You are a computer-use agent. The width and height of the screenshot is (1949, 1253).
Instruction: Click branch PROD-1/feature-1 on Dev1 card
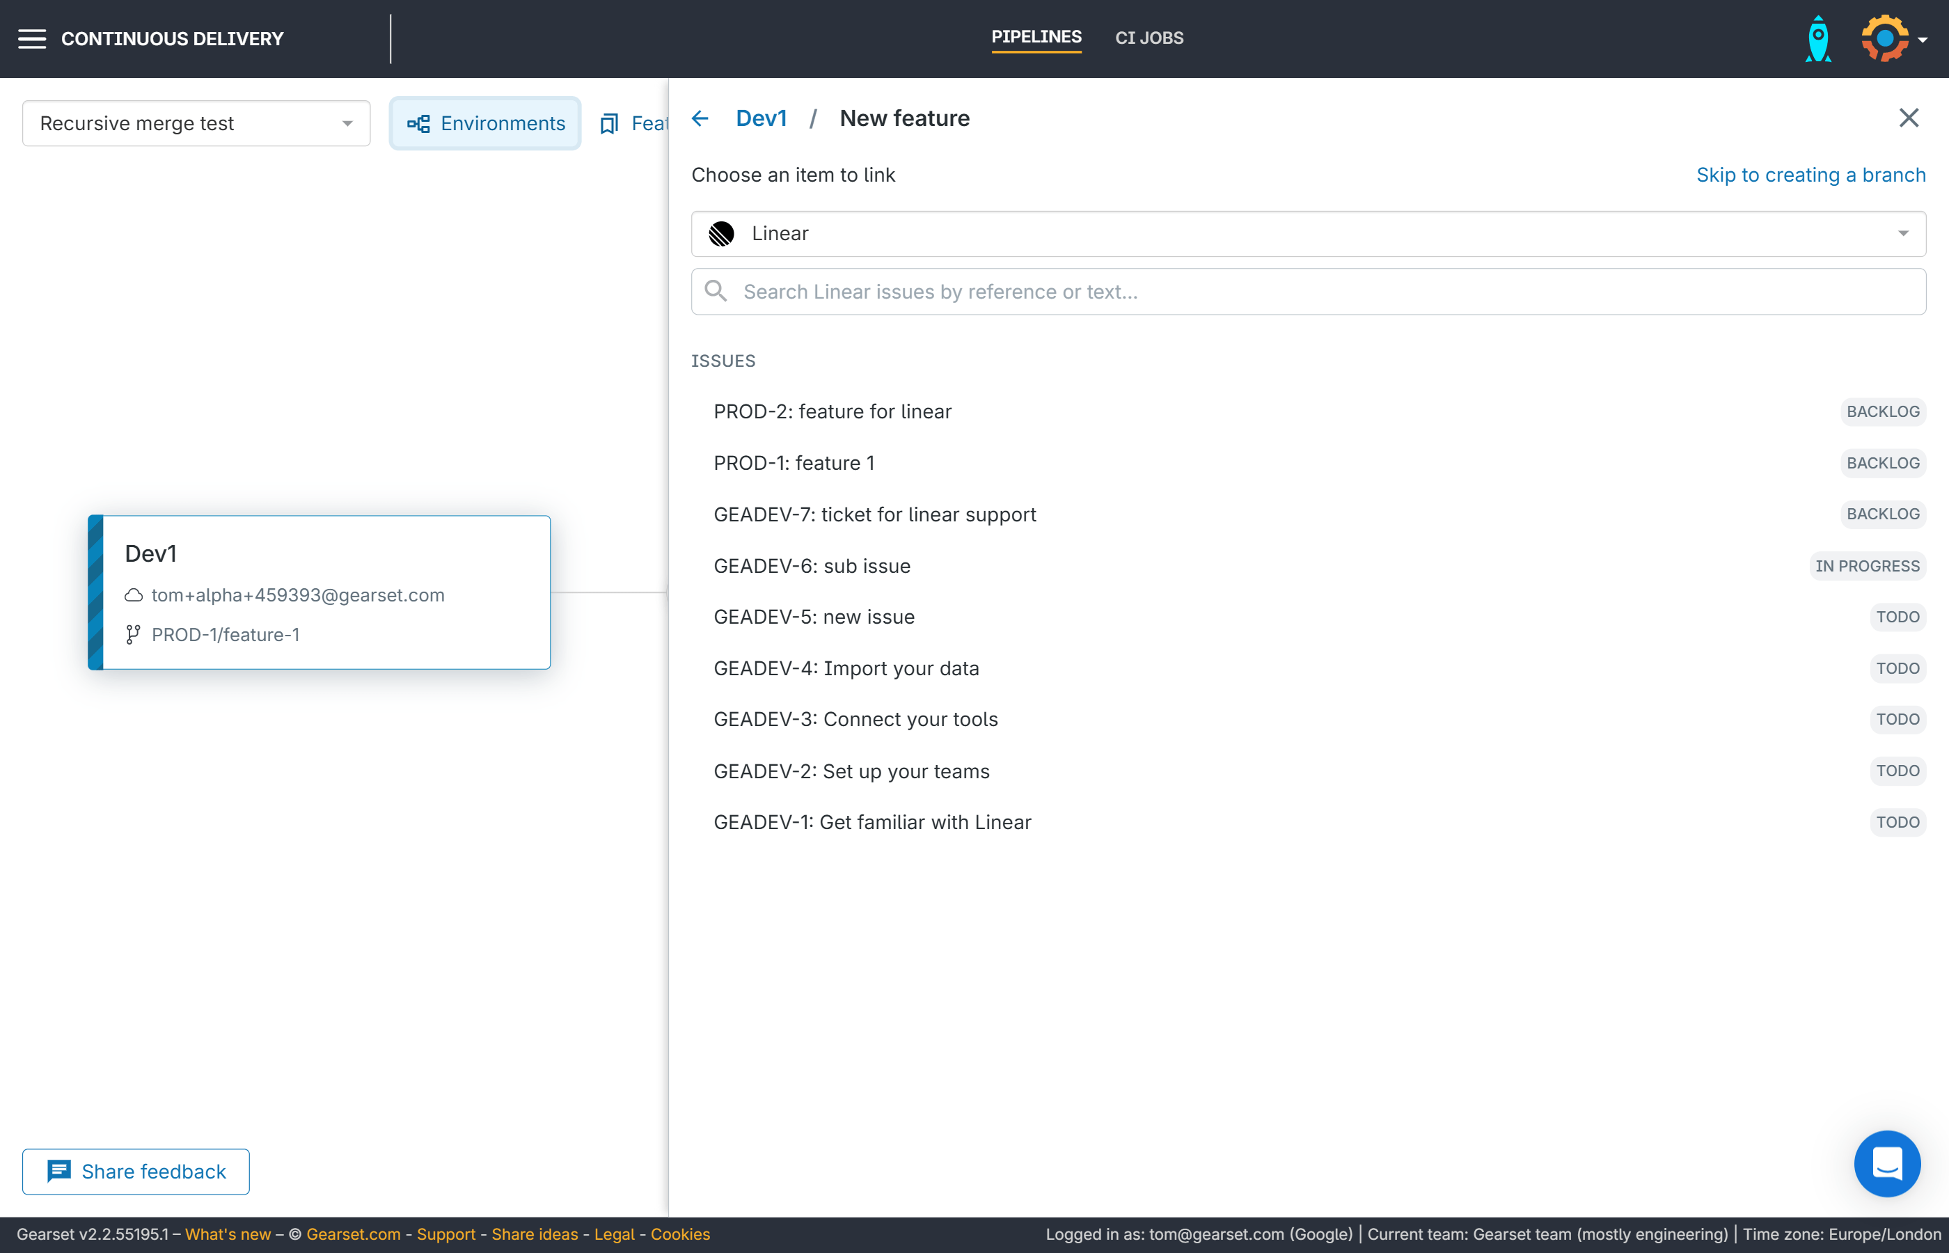point(226,635)
